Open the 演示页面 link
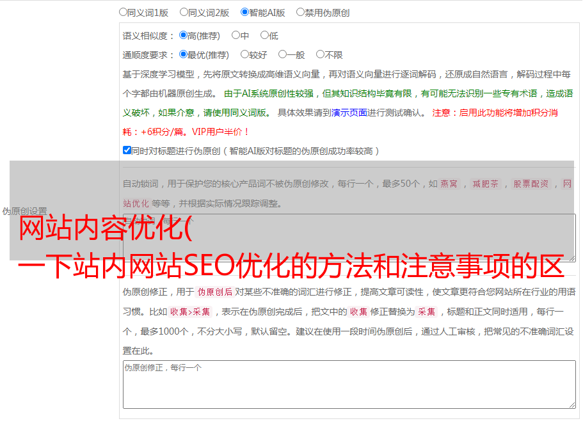 point(349,113)
